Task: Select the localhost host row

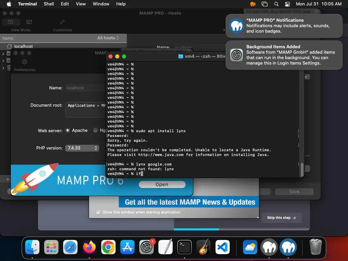Action: [64, 46]
